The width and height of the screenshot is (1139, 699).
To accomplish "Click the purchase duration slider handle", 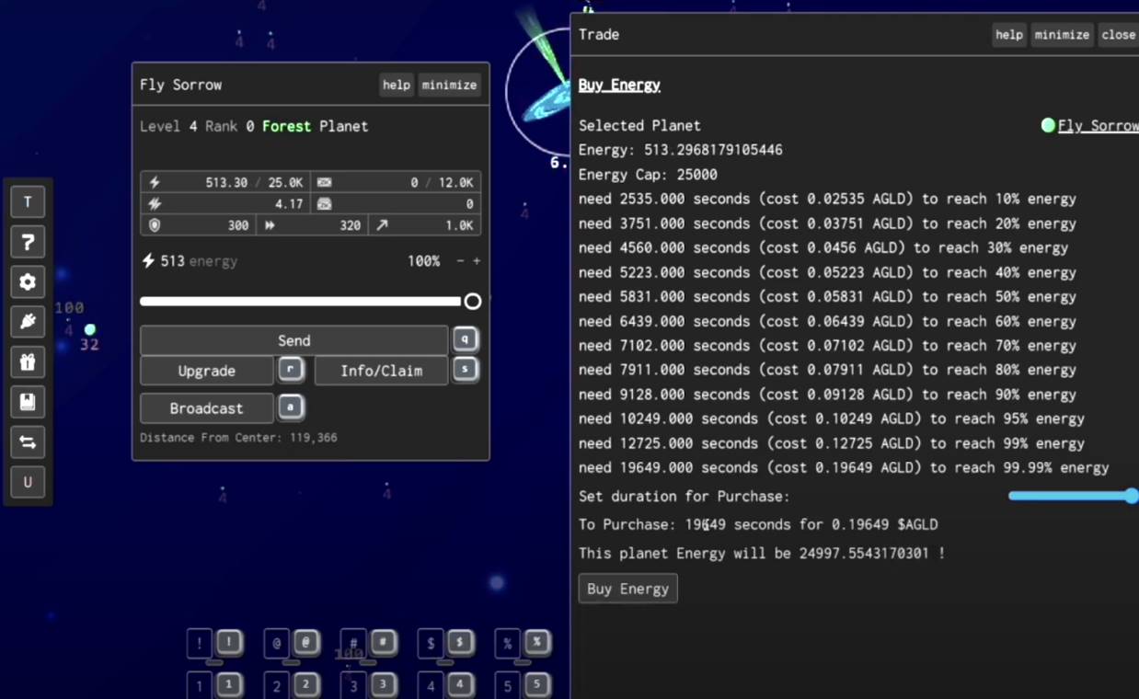I will coord(1131,496).
